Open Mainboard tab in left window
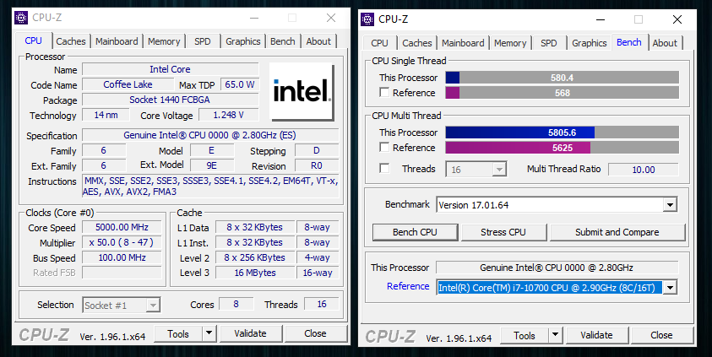The height and width of the screenshot is (357, 712). click(x=117, y=41)
